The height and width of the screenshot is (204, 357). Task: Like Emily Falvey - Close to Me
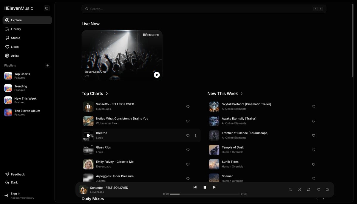(188, 164)
